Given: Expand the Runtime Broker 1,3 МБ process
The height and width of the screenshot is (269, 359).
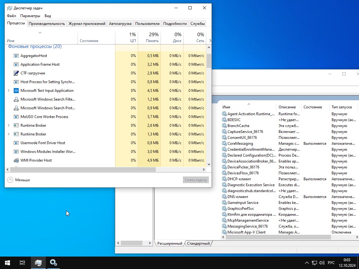Looking at the screenshot, I should click(x=9, y=134).
